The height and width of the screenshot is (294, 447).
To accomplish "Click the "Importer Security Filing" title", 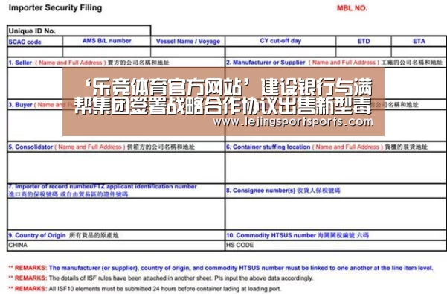I will coord(55,7).
